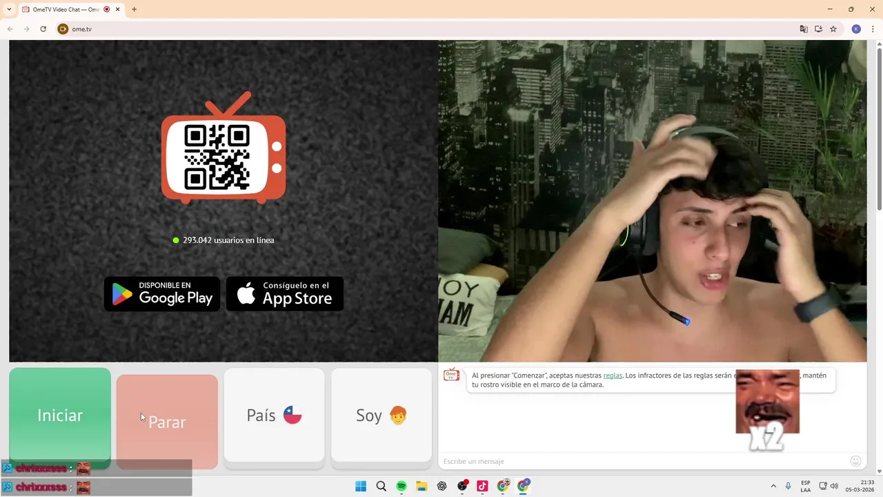
Task: Bookmark this page with the star icon
Action: (833, 29)
